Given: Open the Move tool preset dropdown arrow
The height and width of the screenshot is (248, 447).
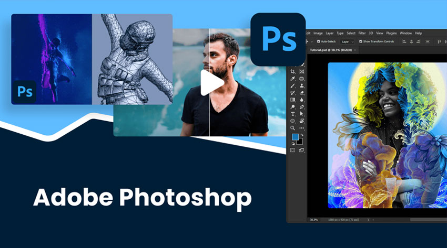Looking at the screenshot, I should [x=312, y=42].
